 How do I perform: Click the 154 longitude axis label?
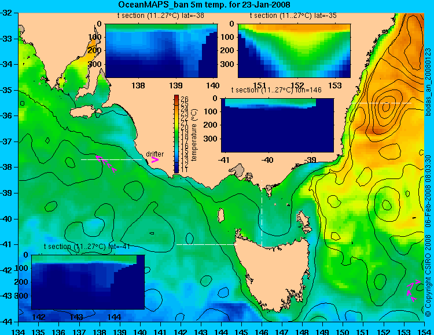[x=424, y=332]
